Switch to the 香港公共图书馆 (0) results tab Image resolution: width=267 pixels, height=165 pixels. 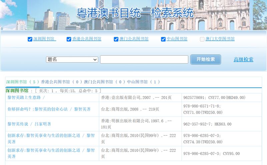point(62,82)
